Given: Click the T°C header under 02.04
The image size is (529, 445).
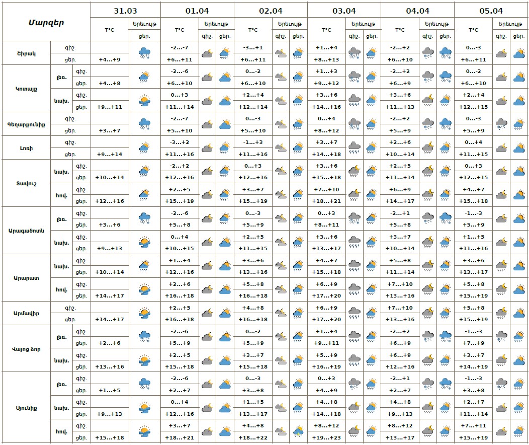Looking at the screenshot, I should 253,30.
